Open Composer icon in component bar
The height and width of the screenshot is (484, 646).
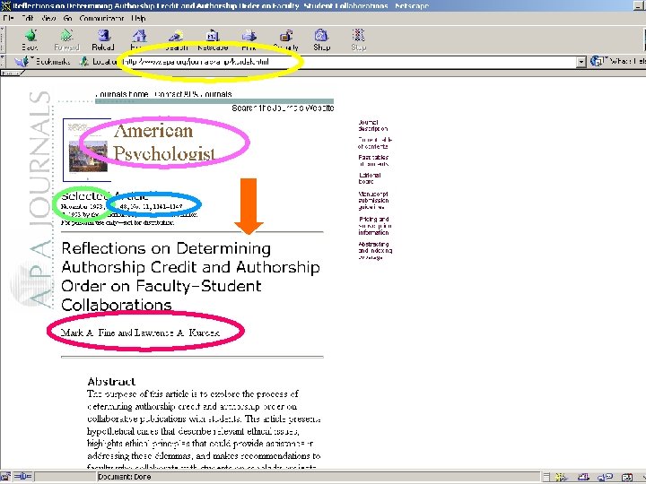coord(626,477)
